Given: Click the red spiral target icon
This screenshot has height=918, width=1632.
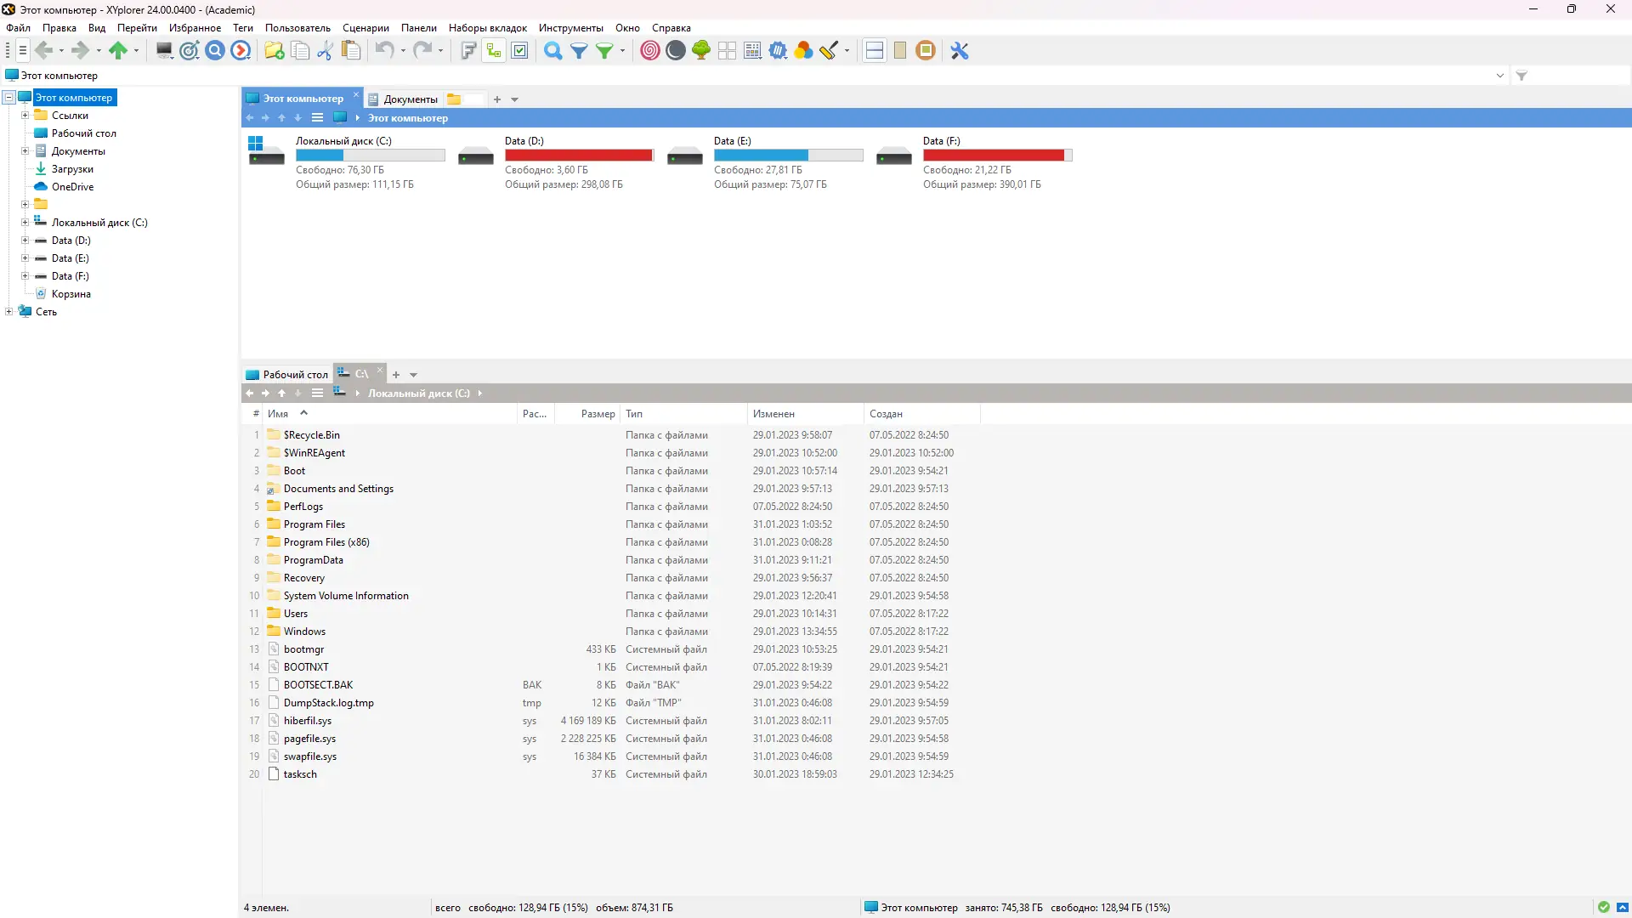Looking at the screenshot, I should pyautogui.click(x=649, y=51).
